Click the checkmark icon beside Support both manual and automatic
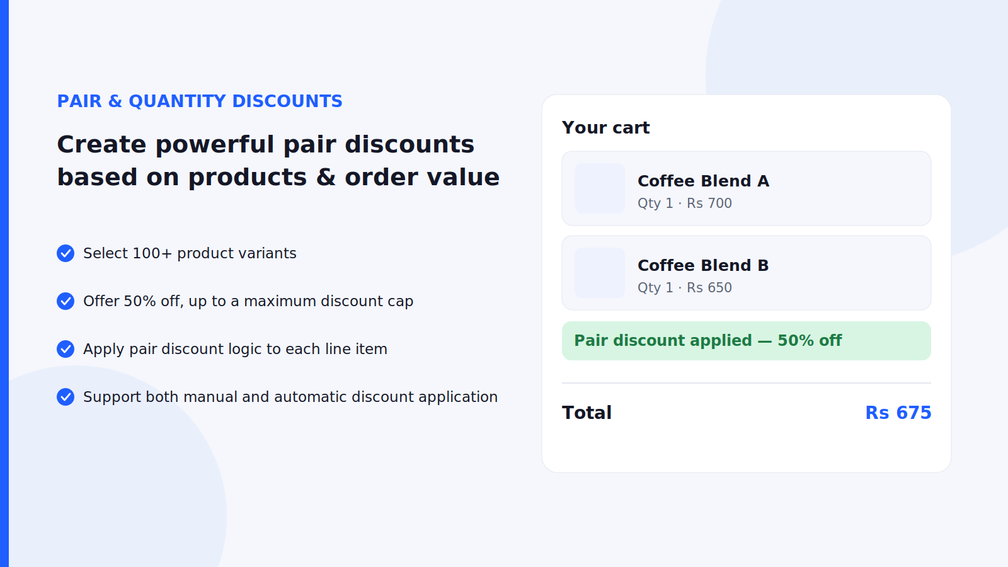Image resolution: width=1008 pixels, height=567 pixels. [x=66, y=397]
